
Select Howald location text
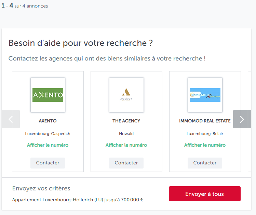pyautogui.click(x=126, y=134)
